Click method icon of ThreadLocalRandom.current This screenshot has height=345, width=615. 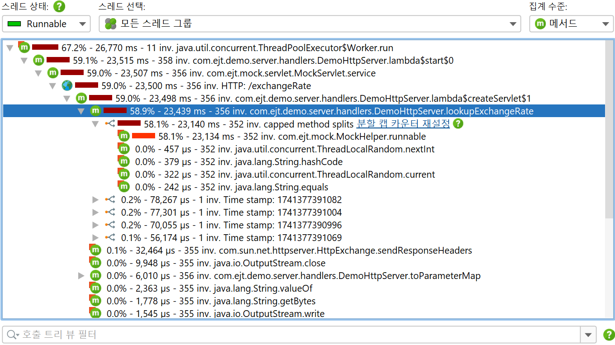point(123,174)
